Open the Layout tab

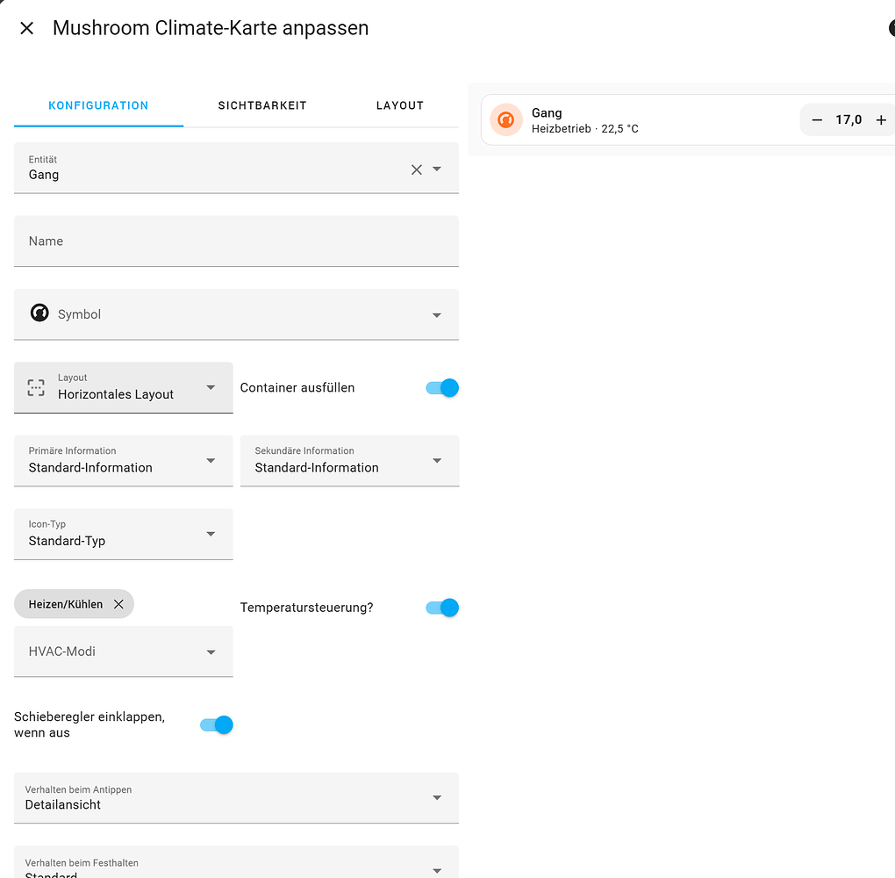click(400, 105)
